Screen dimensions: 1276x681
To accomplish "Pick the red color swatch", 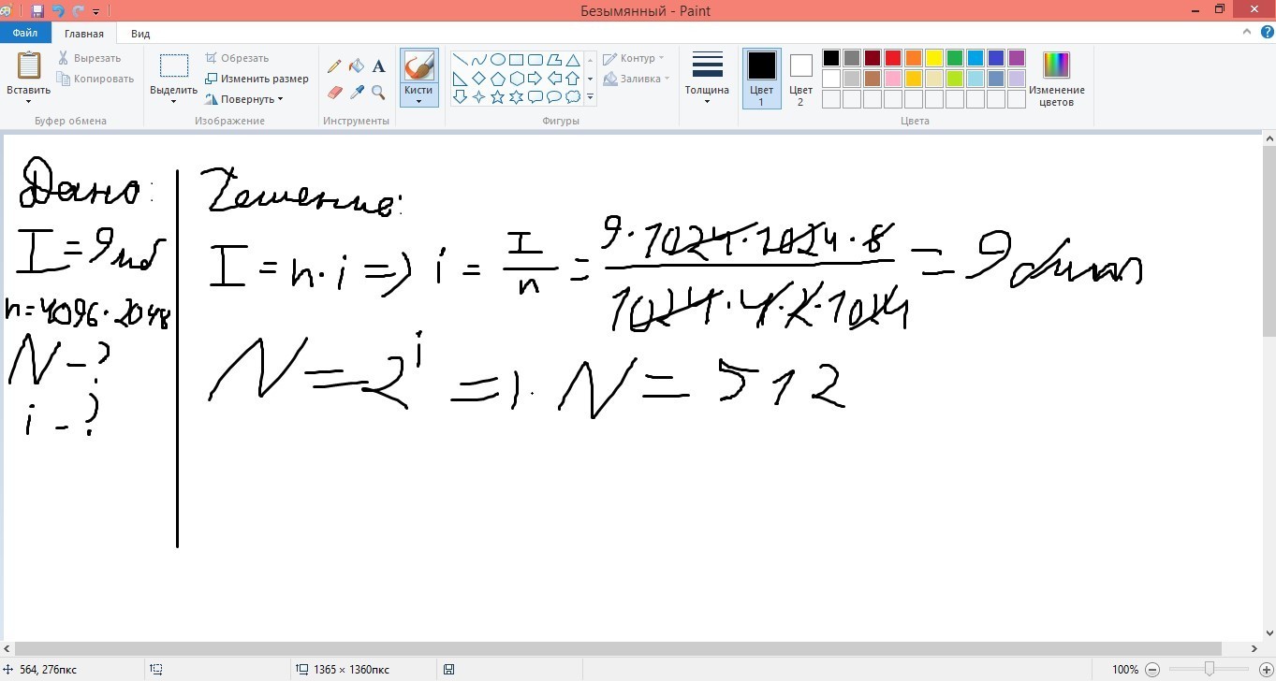I will click(x=893, y=58).
